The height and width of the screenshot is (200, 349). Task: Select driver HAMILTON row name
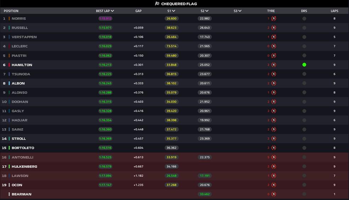(22, 65)
